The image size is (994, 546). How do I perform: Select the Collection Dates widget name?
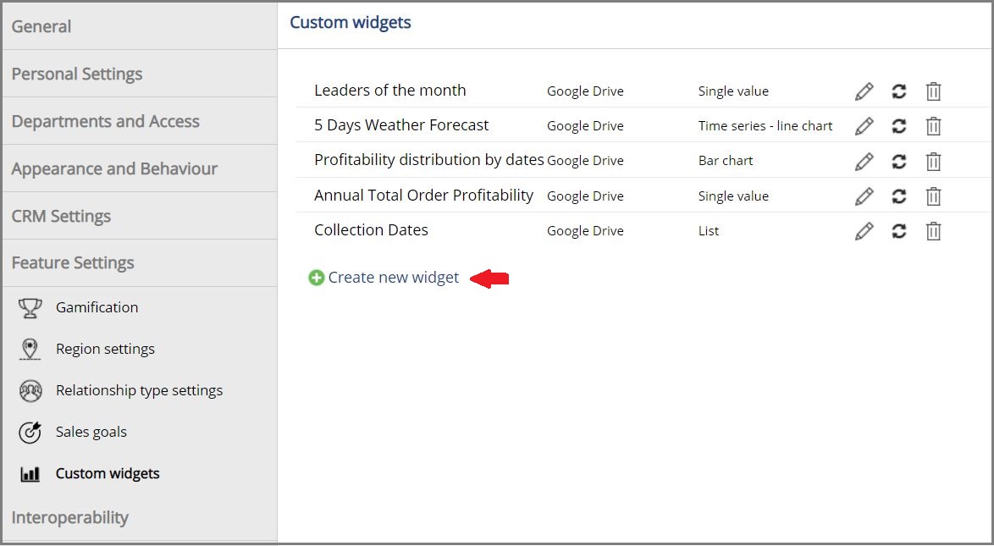point(371,230)
